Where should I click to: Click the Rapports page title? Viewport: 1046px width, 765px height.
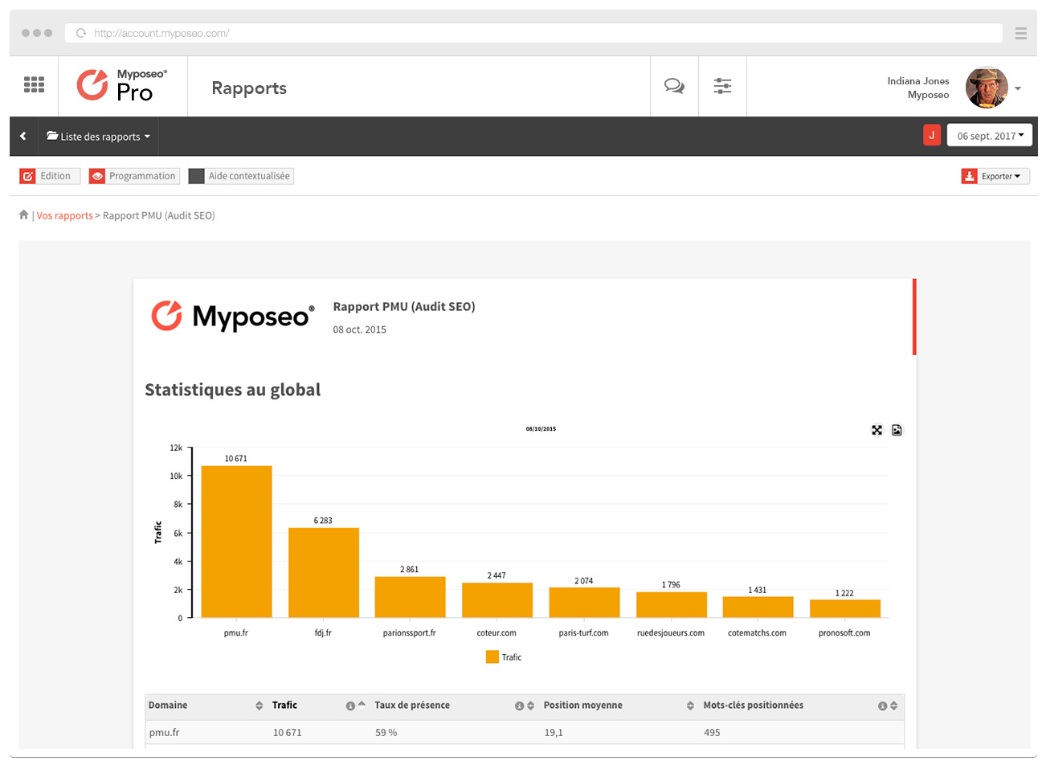coord(249,88)
